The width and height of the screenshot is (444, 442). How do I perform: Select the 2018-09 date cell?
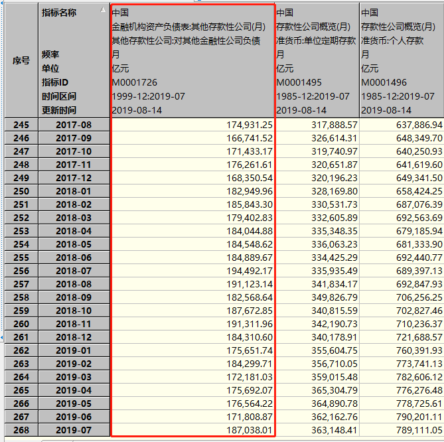(x=74, y=297)
